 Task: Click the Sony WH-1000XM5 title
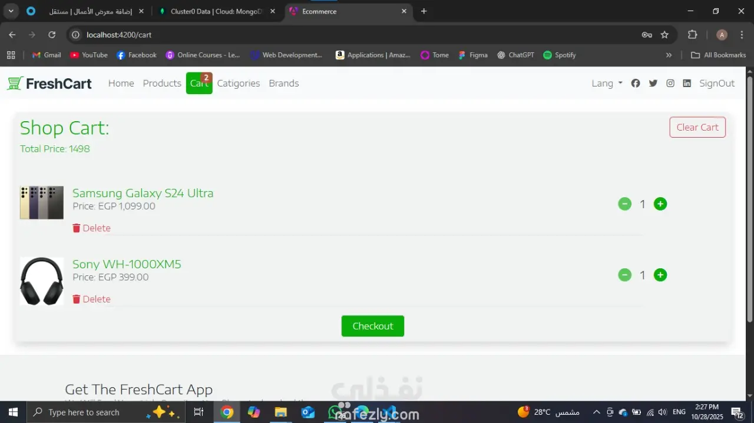[127, 264]
